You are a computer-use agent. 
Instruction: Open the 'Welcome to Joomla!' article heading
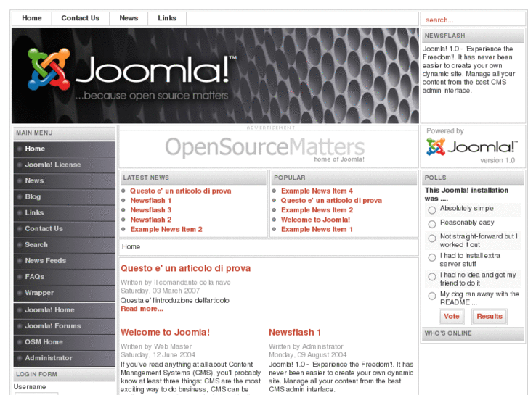[x=165, y=333]
